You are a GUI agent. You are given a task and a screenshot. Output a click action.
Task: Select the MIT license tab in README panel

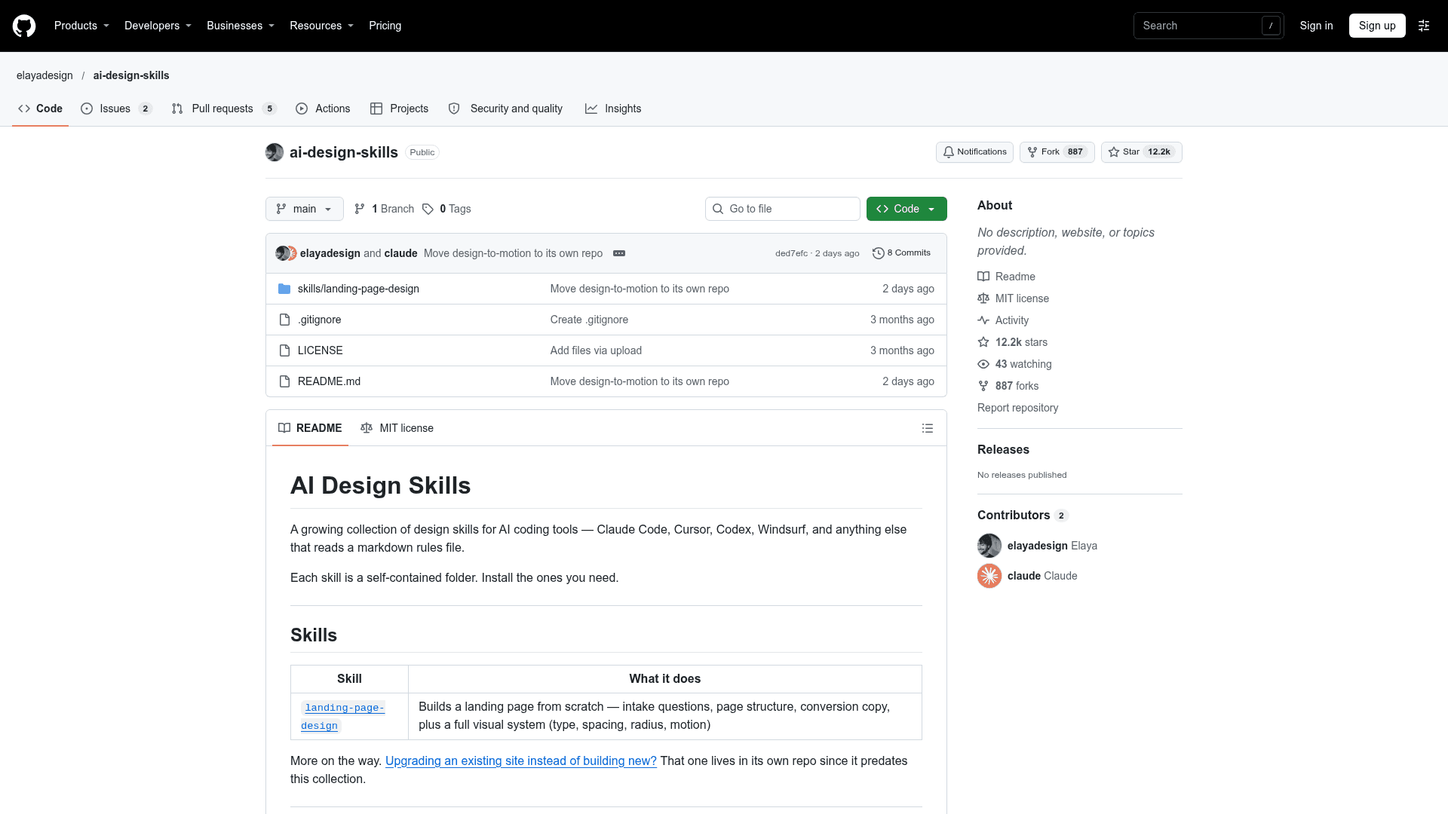click(x=397, y=428)
